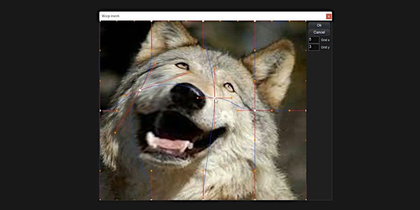The width and height of the screenshot is (420, 210).
Task: Grab the orange handle at end of lower-left red tangent
Action: [115, 133]
